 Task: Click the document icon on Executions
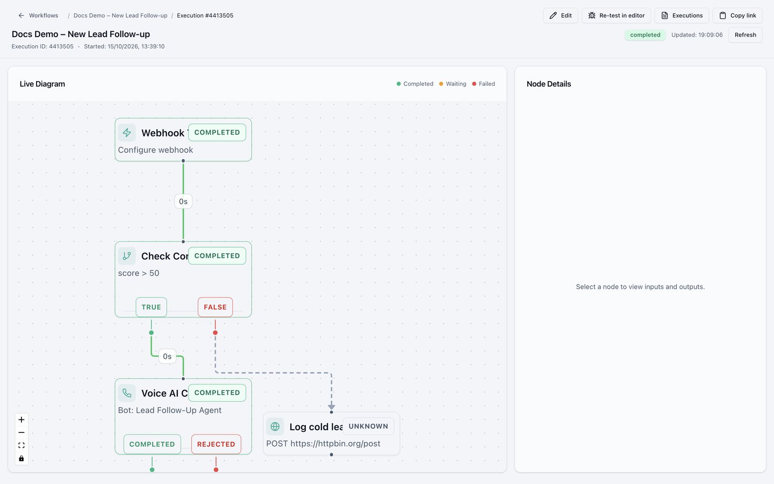(x=664, y=16)
